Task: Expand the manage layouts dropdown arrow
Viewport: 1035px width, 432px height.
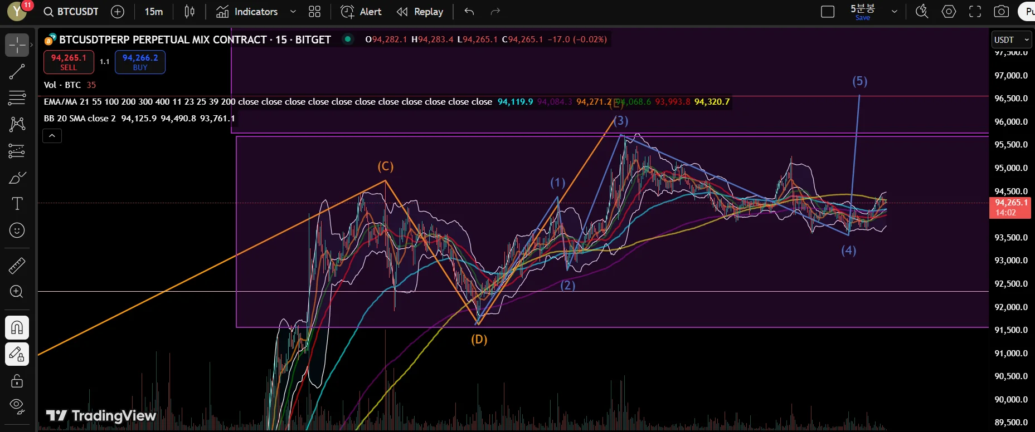Action: click(x=895, y=12)
